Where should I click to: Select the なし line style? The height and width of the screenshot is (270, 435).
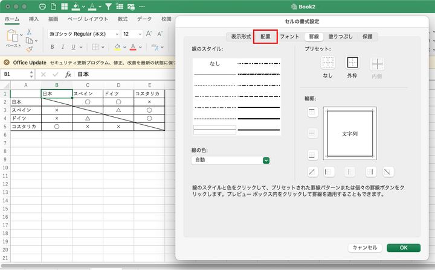pos(214,63)
